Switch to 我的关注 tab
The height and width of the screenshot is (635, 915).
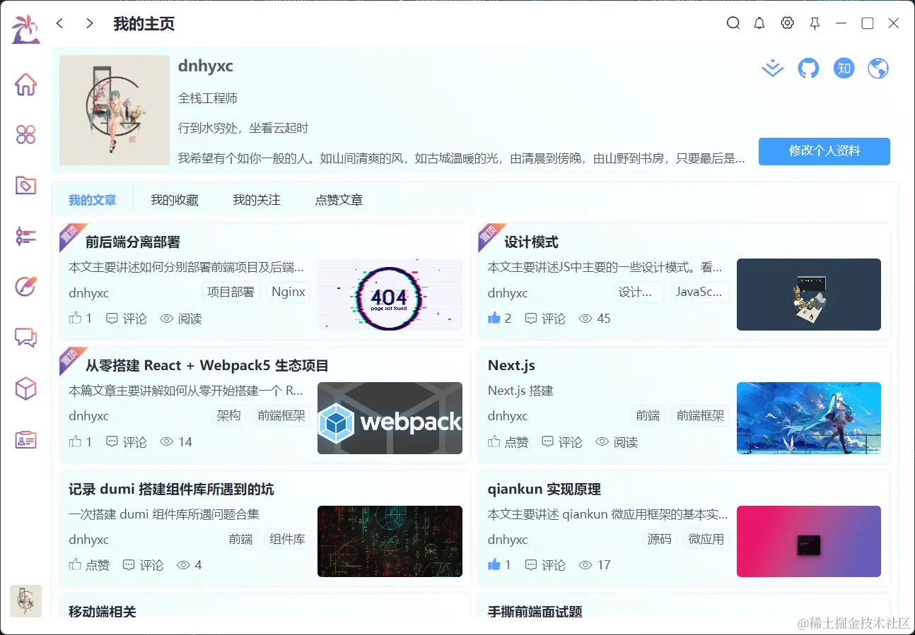point(257,201)
